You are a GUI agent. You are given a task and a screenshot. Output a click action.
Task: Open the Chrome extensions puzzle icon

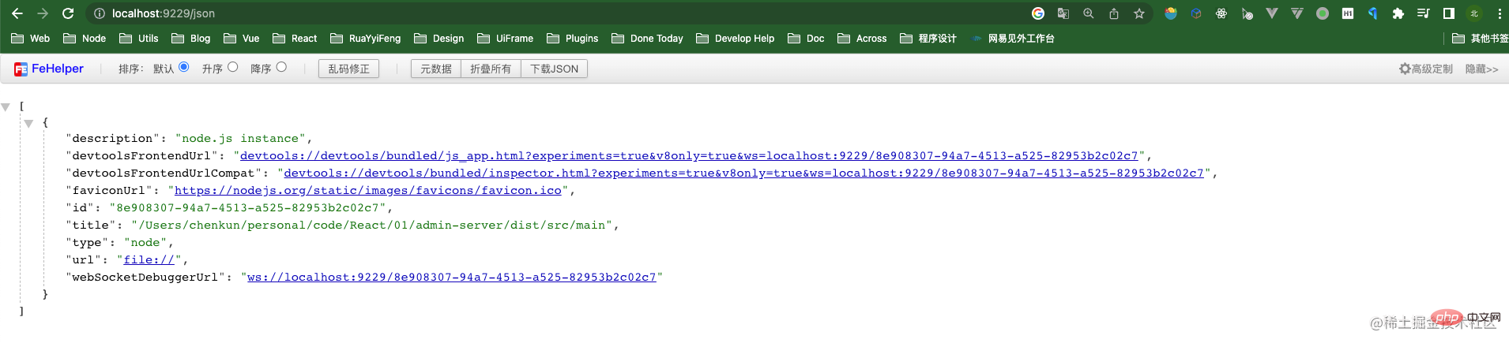1398,13
